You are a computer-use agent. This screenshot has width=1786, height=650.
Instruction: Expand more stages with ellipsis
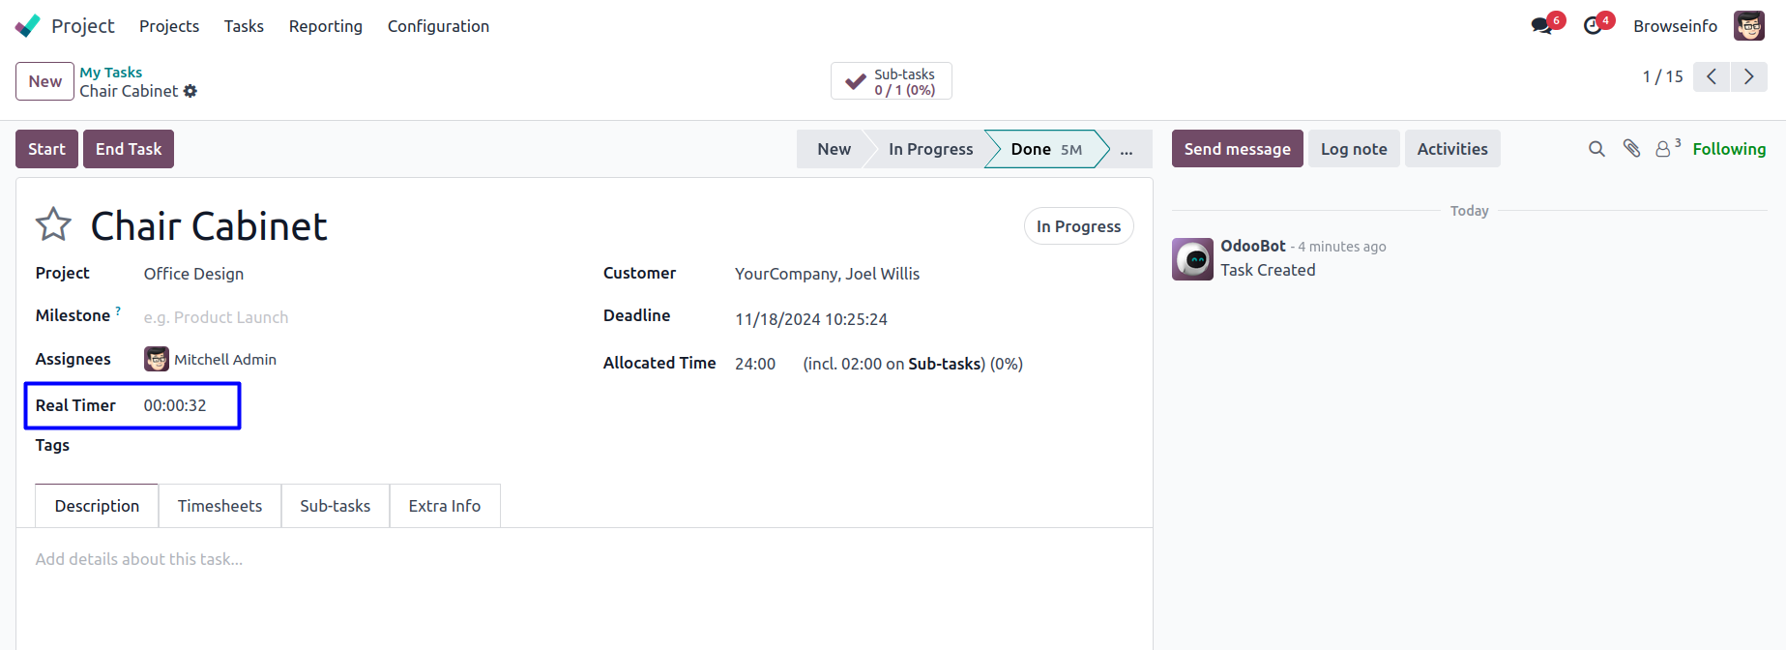pyautogui.click(x=1126, y=149)
